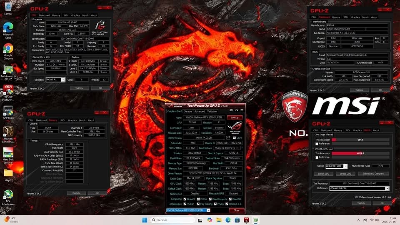Screen dimensions: 400x225
Task: Open the Lomtár recycle bin desktop icon
Action: click(8, 8)
